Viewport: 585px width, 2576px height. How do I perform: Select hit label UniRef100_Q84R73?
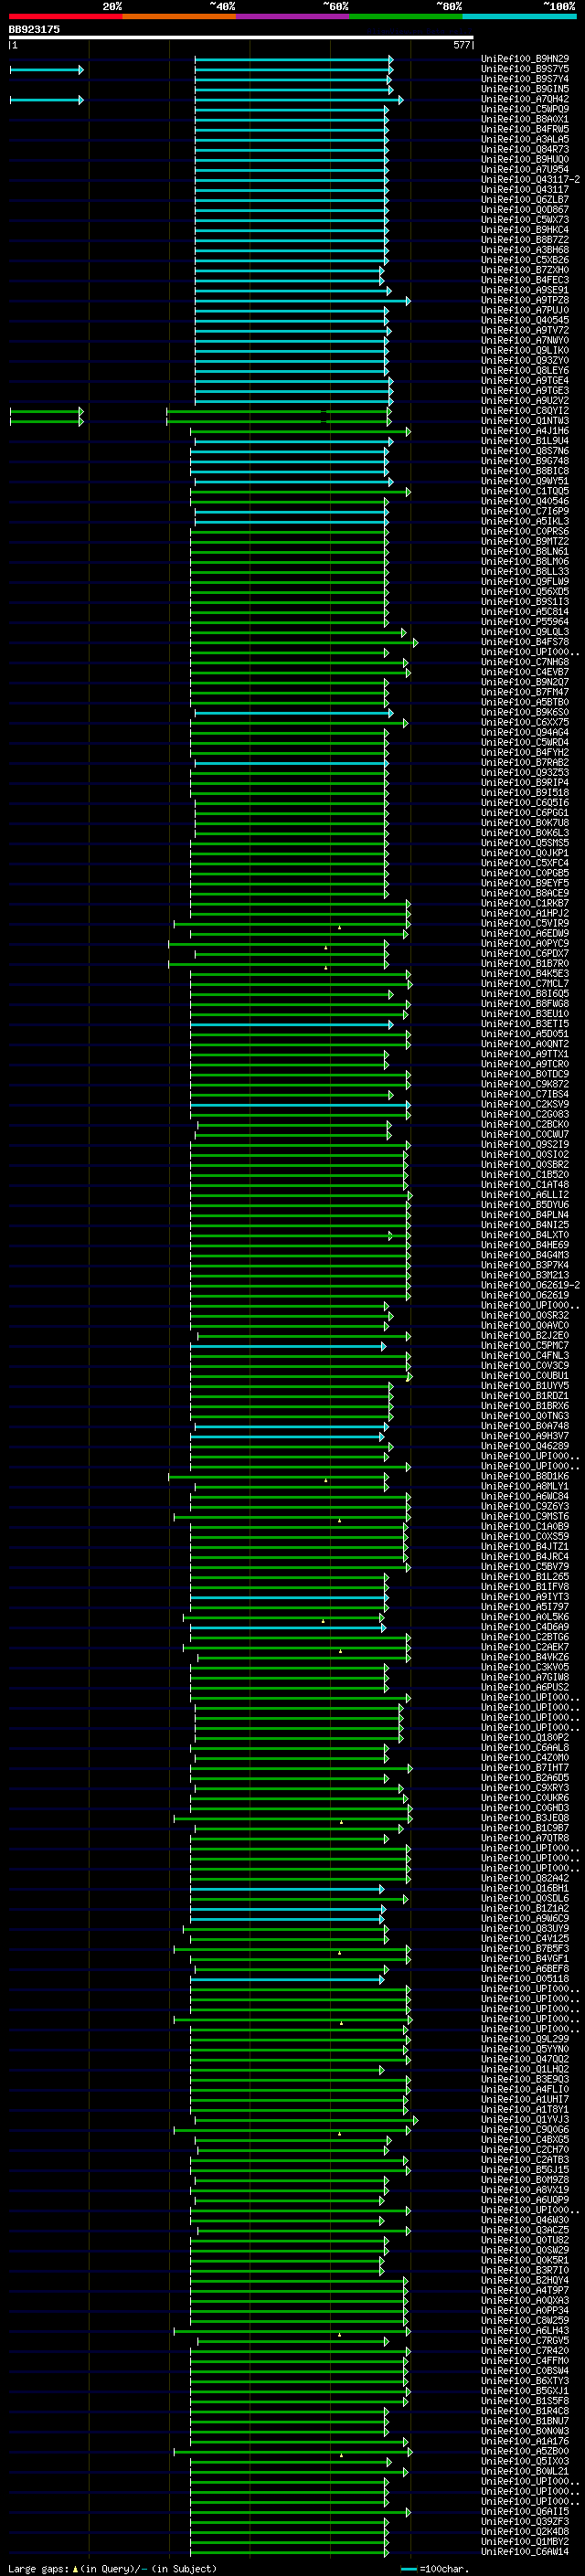tap(525, 149)
